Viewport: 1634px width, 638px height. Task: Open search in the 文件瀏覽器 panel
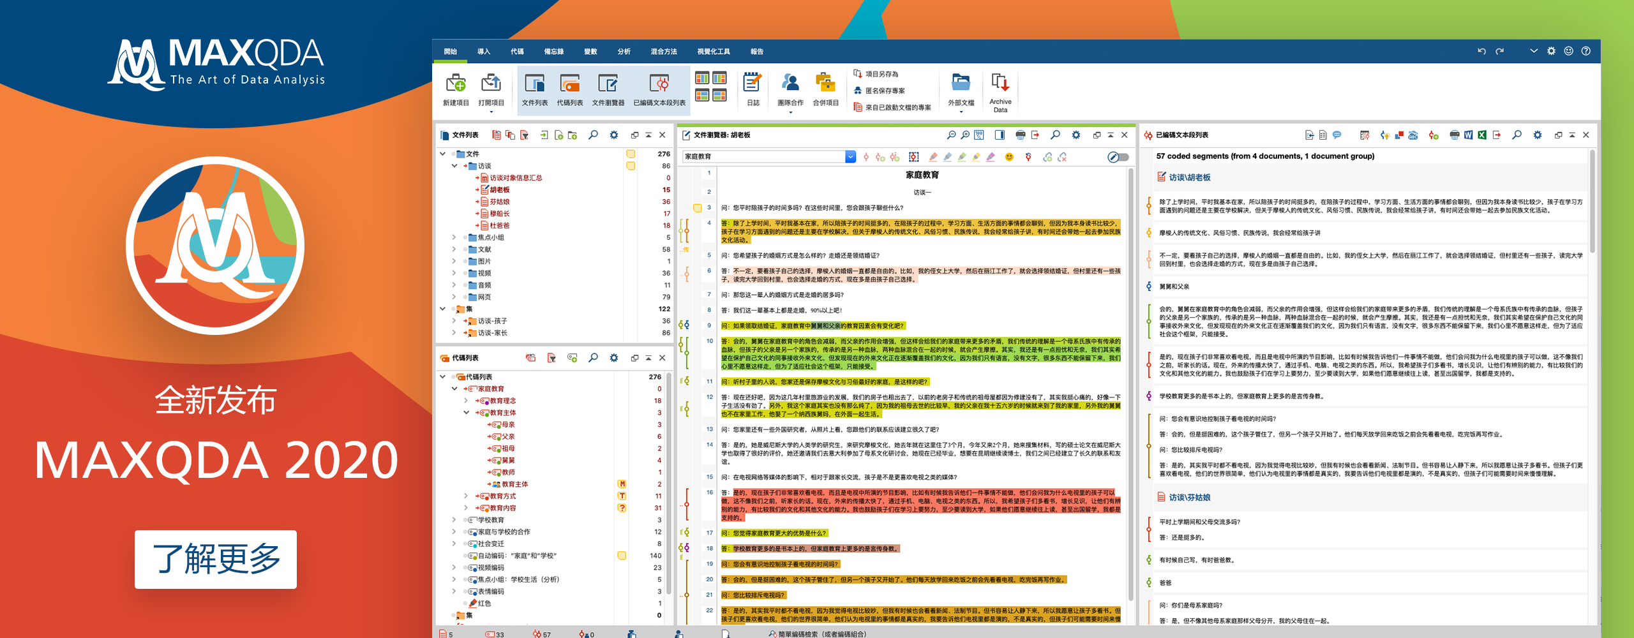tap(1055, 135)
